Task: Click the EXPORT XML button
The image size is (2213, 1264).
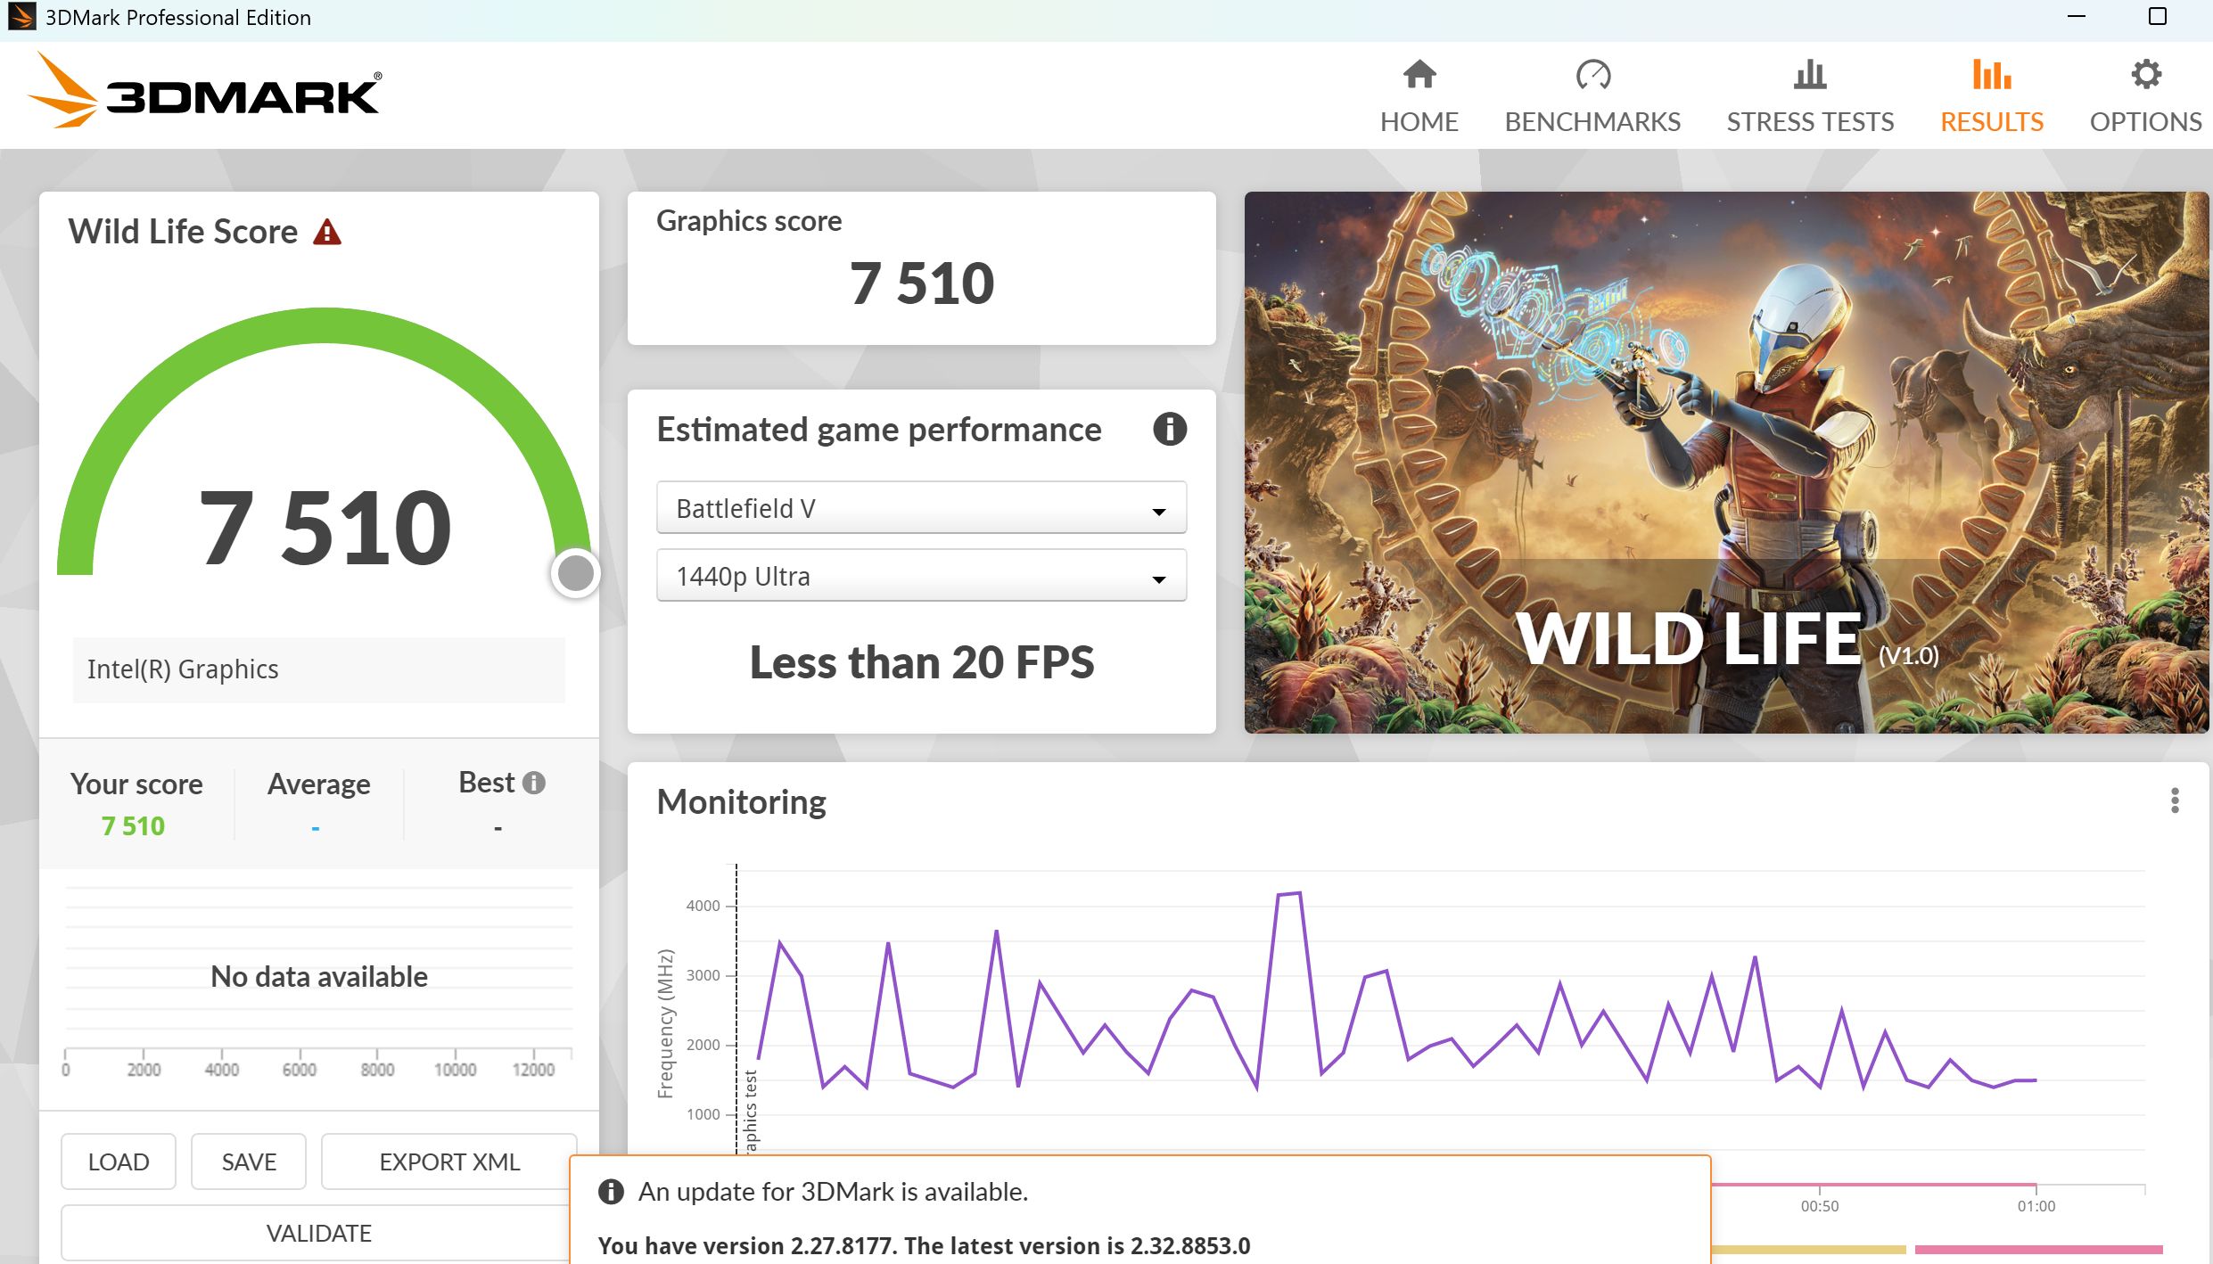Action: (448, 1161)
